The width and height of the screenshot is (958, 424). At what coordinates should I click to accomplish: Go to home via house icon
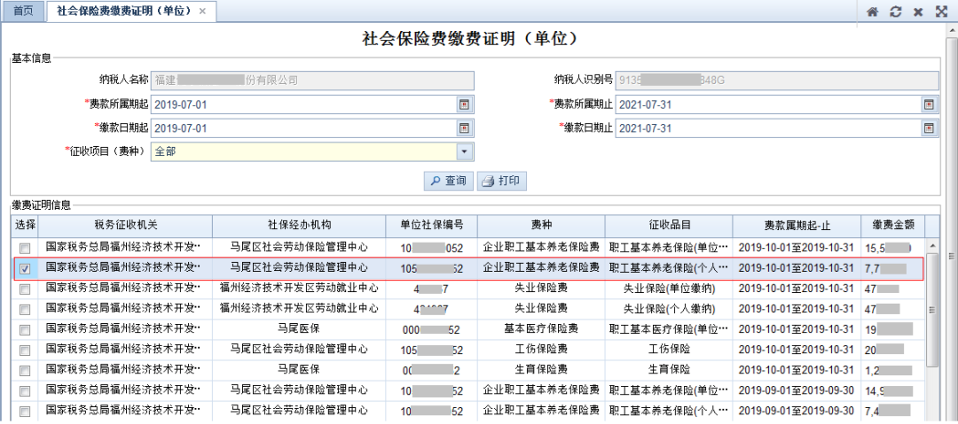click(x=873, y=11)
